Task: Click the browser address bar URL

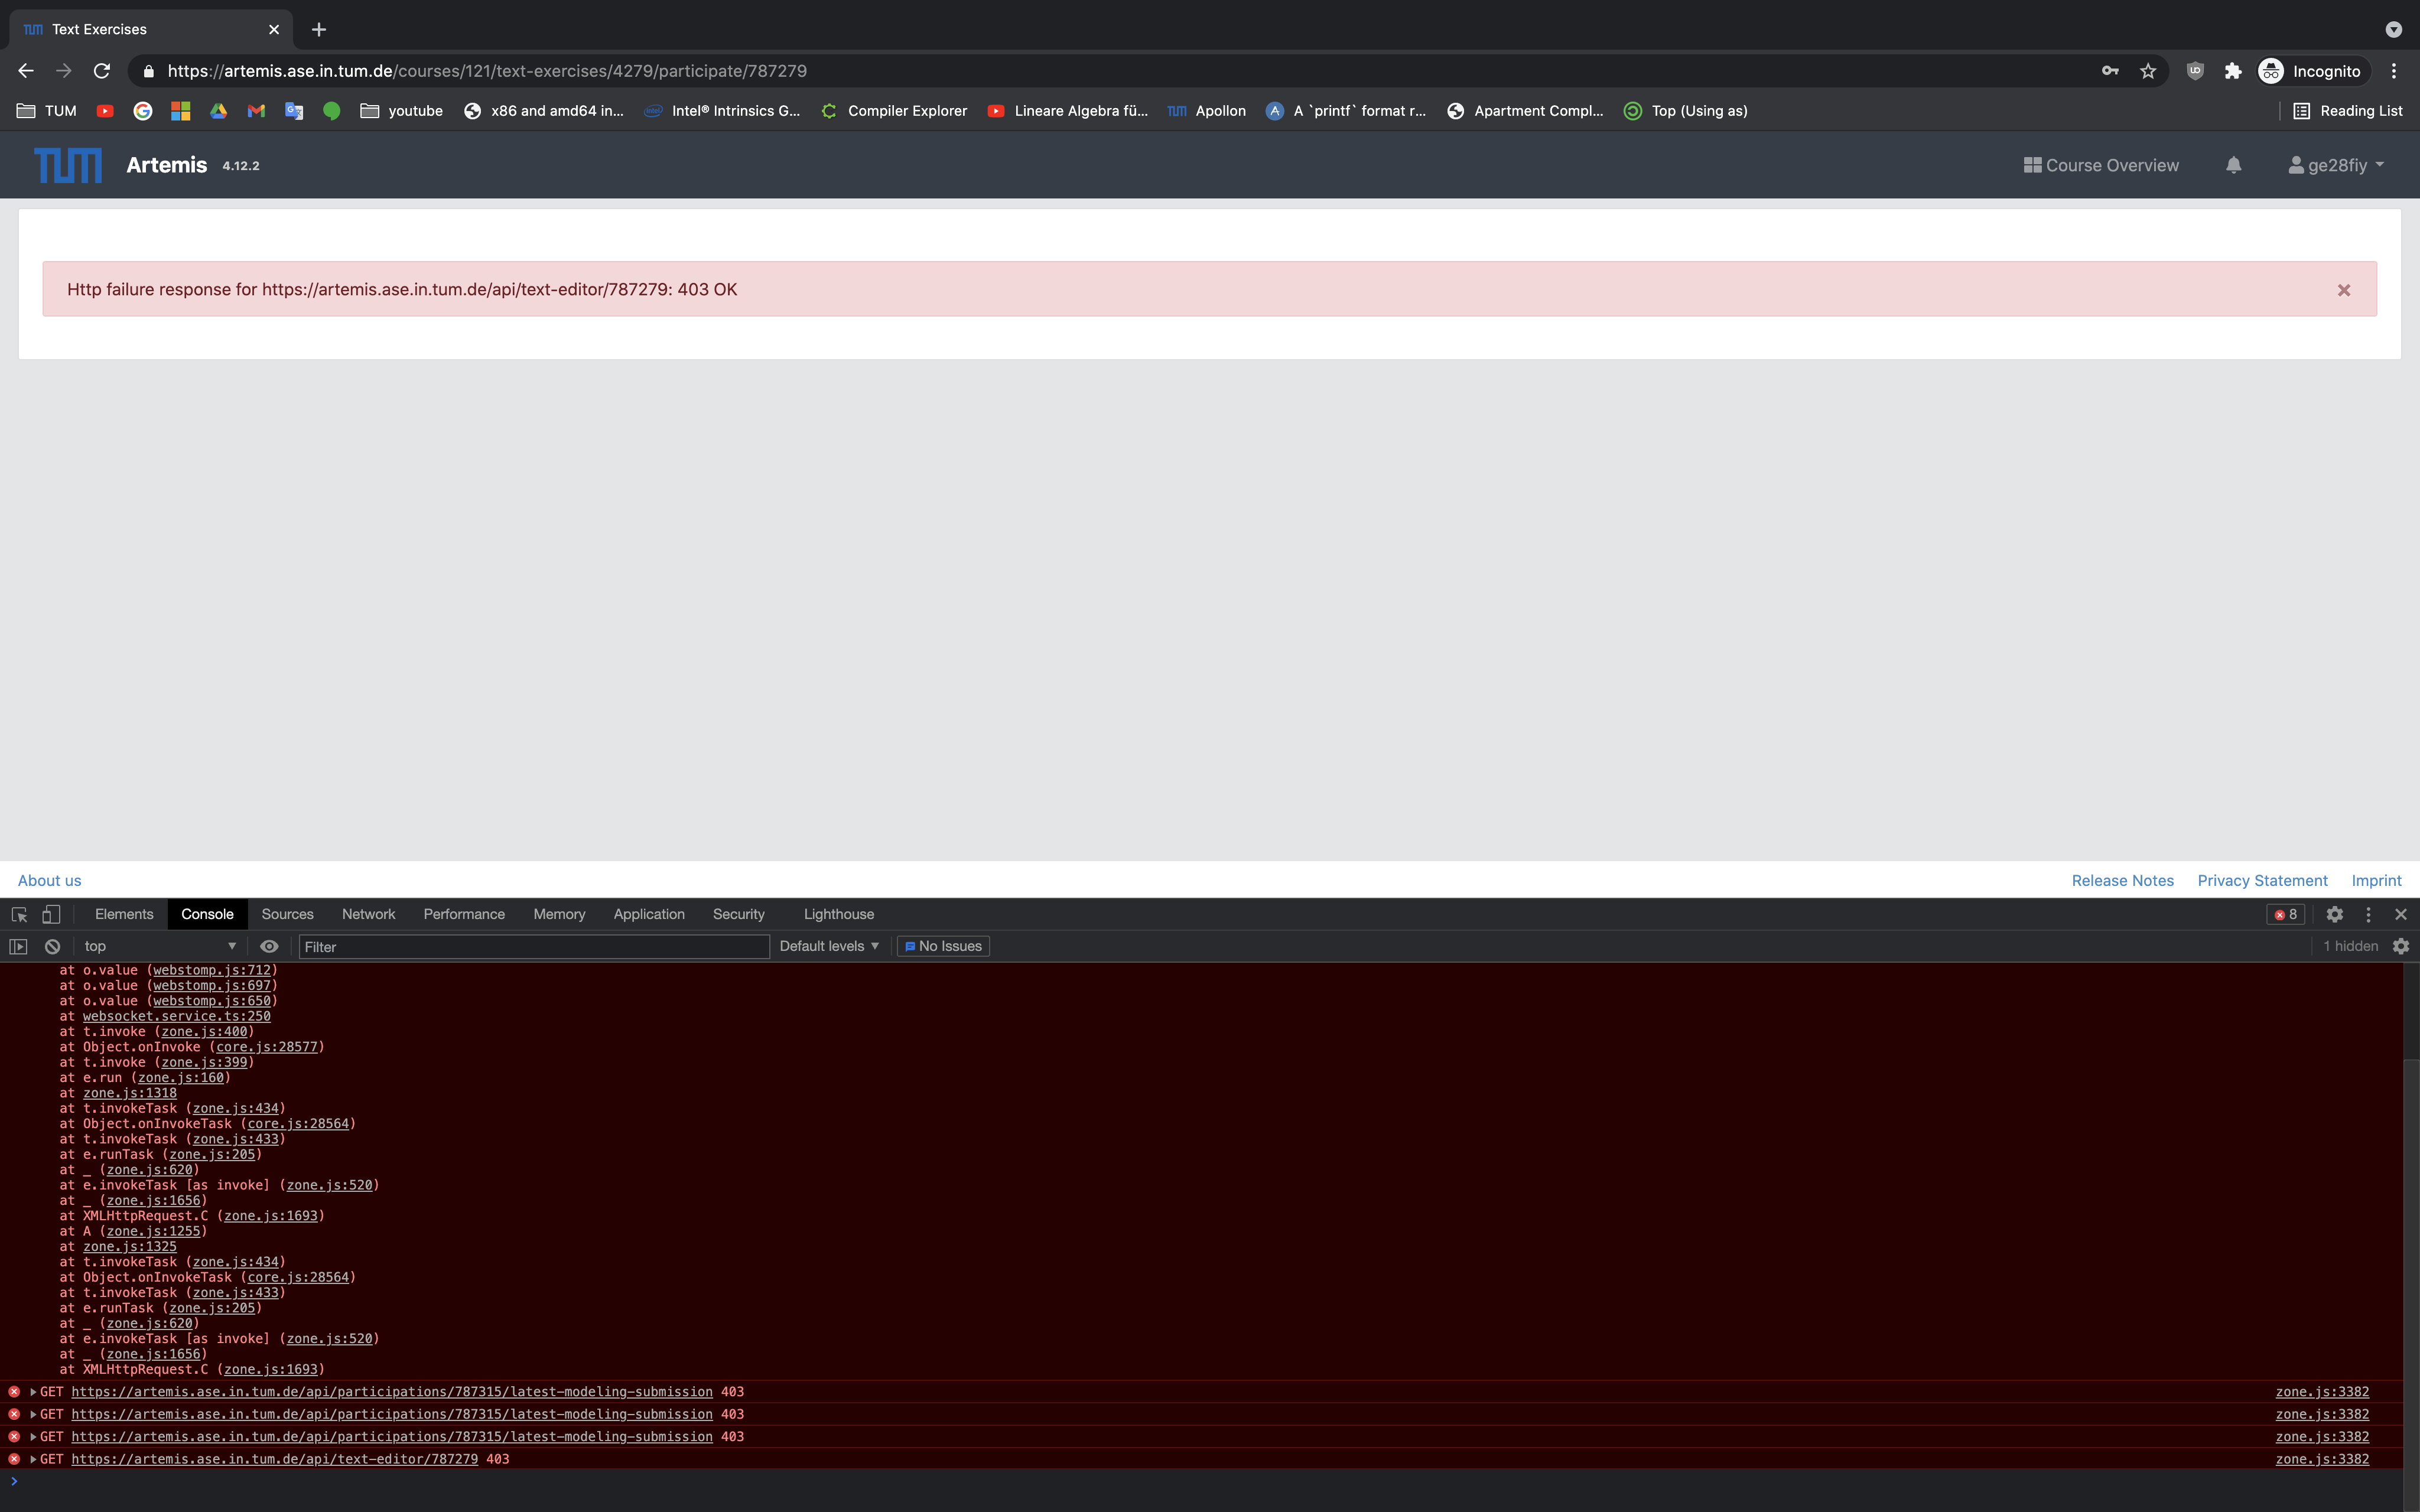Action: 487,71
